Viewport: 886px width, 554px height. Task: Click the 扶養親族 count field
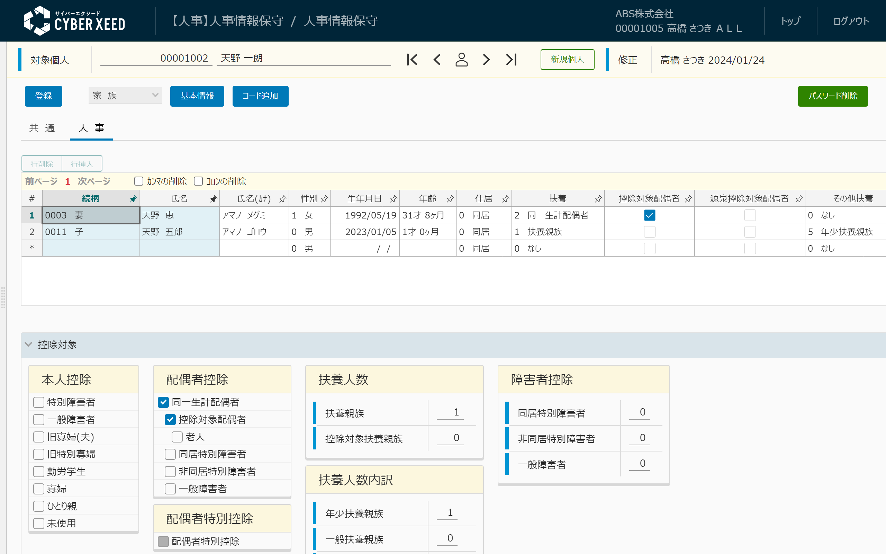tap(450, 412)
